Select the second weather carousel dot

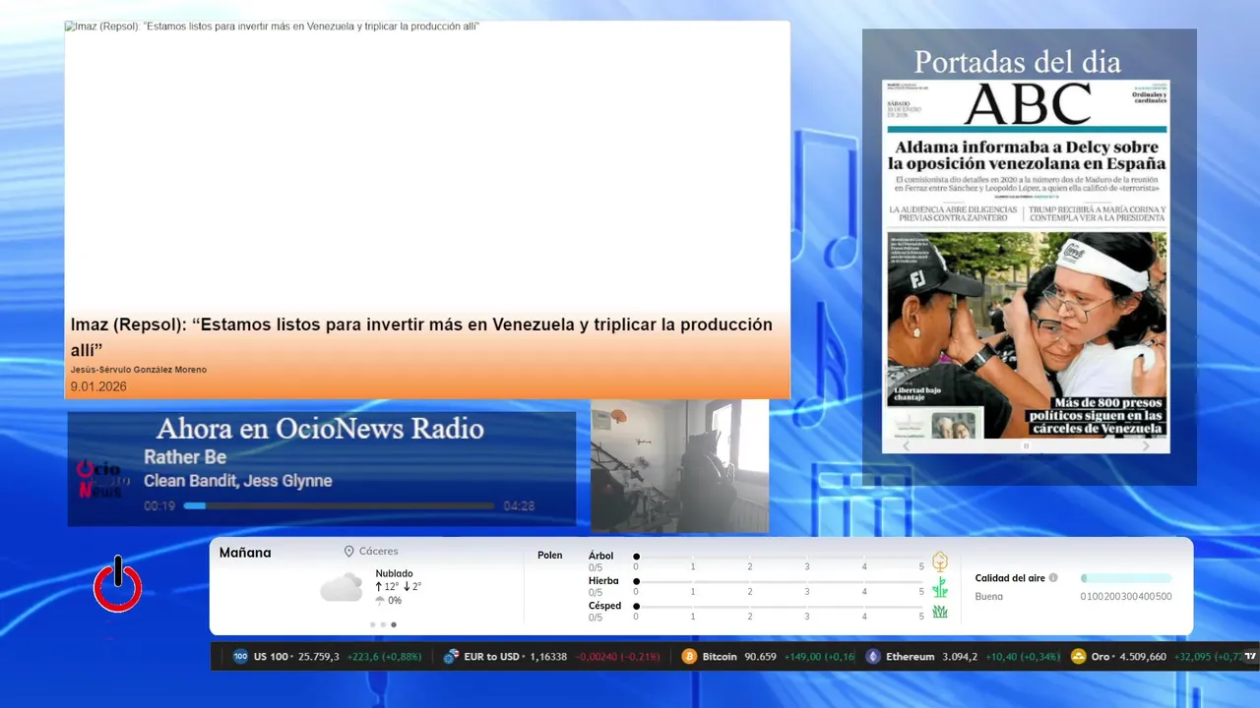coord(383,624)
